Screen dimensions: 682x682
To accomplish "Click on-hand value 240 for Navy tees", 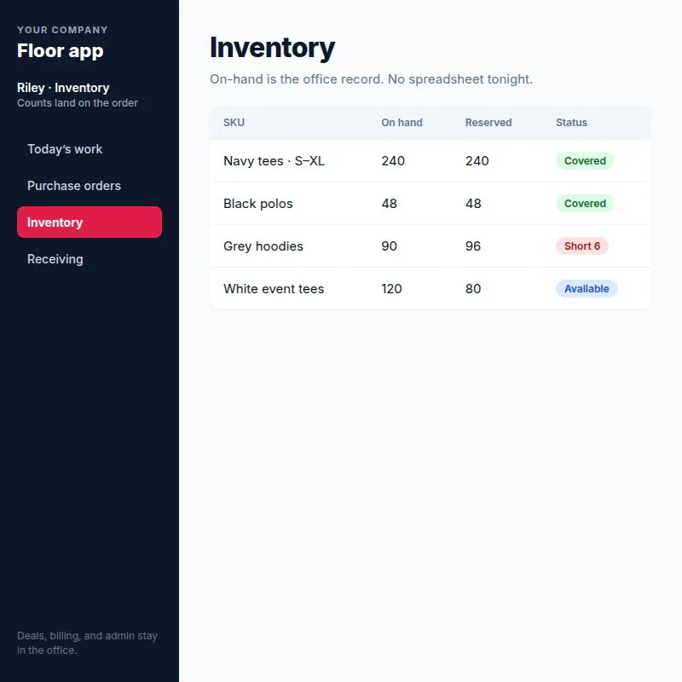I will tap(393, 161).
